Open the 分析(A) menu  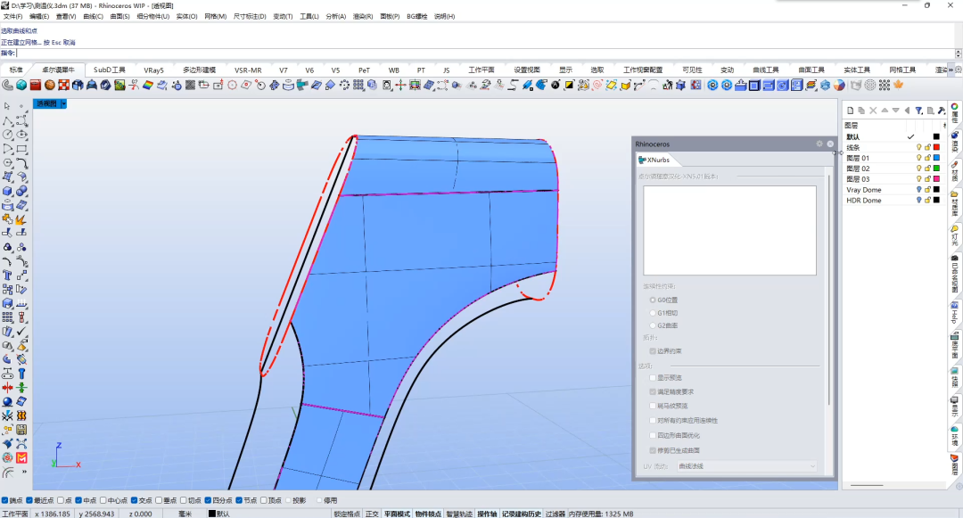(x=335, y=17)
